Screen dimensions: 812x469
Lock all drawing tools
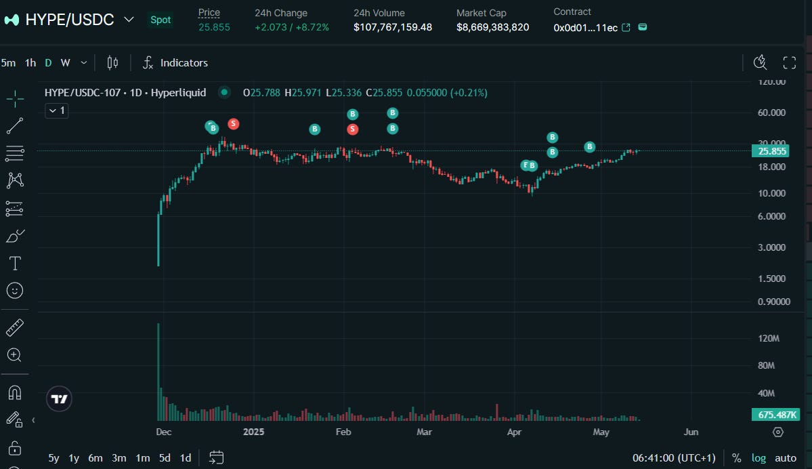click(x=15, y=447)
